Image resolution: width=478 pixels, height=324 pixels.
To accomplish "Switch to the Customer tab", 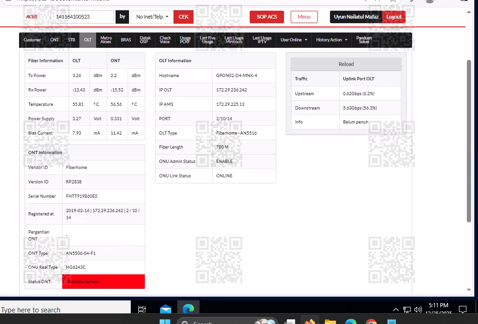I will click(x=32, y=40).
